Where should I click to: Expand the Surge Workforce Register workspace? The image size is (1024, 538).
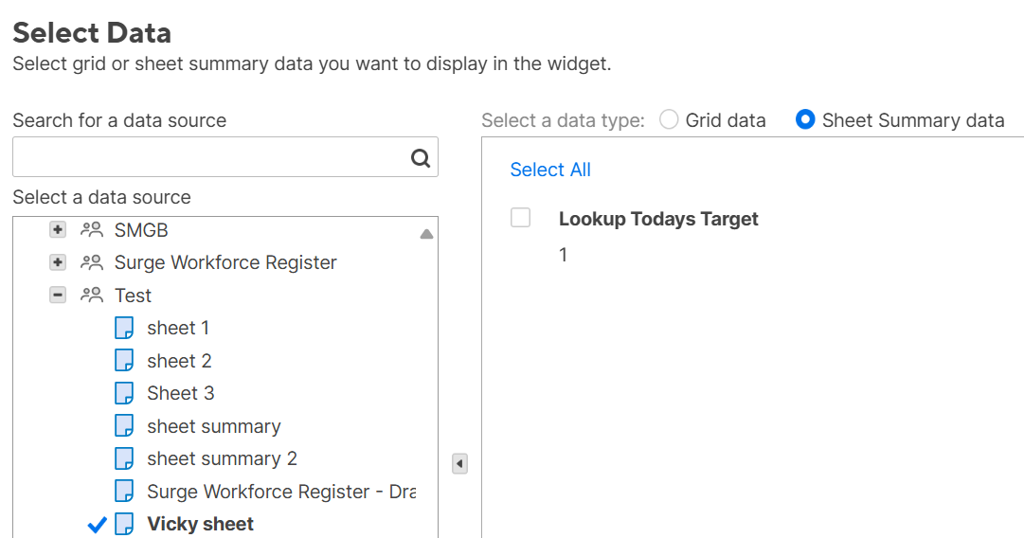tap(58, 262)
